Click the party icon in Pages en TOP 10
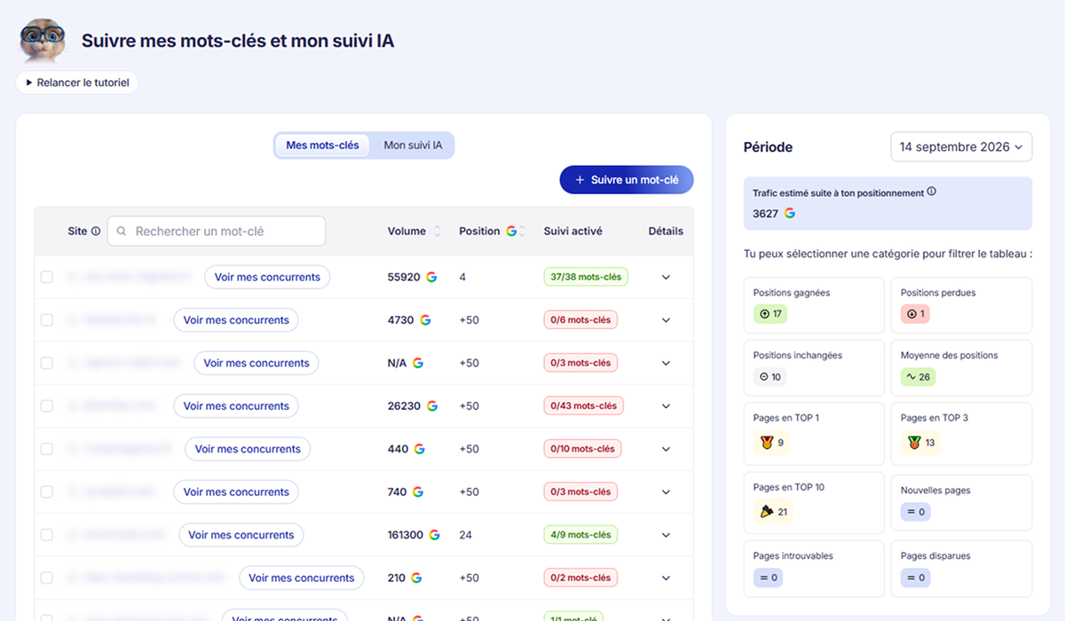The width and height of the screenshot is (1065, 621). 767,511
